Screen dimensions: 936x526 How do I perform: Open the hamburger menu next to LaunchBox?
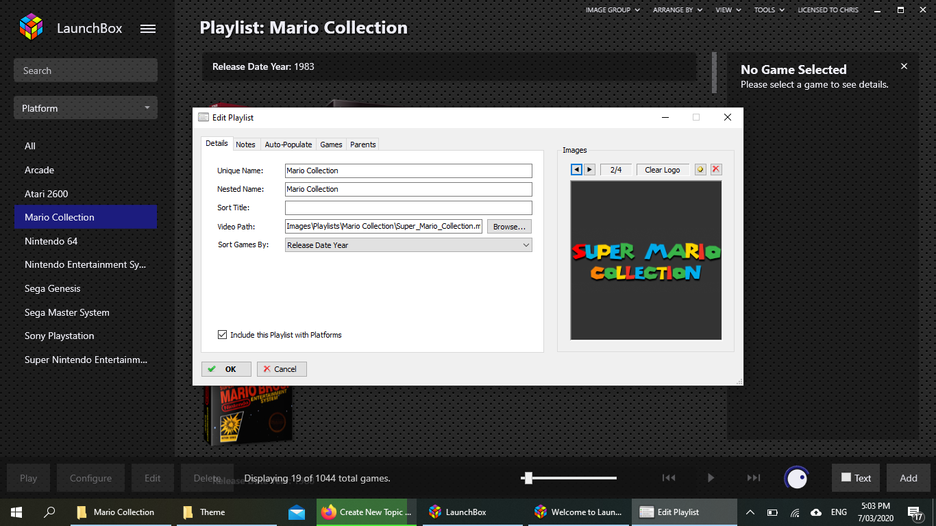(148, 29)
